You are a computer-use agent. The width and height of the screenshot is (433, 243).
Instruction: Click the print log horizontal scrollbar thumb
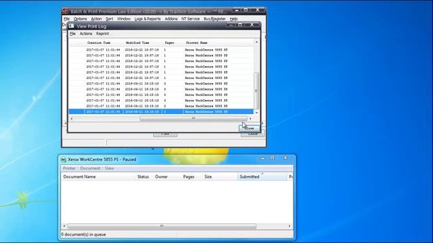coord(193,119)
